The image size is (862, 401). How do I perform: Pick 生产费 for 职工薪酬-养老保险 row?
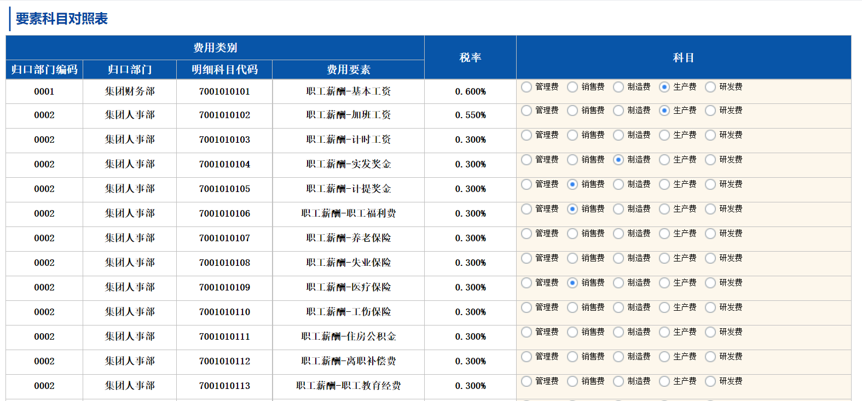[664, 234]
